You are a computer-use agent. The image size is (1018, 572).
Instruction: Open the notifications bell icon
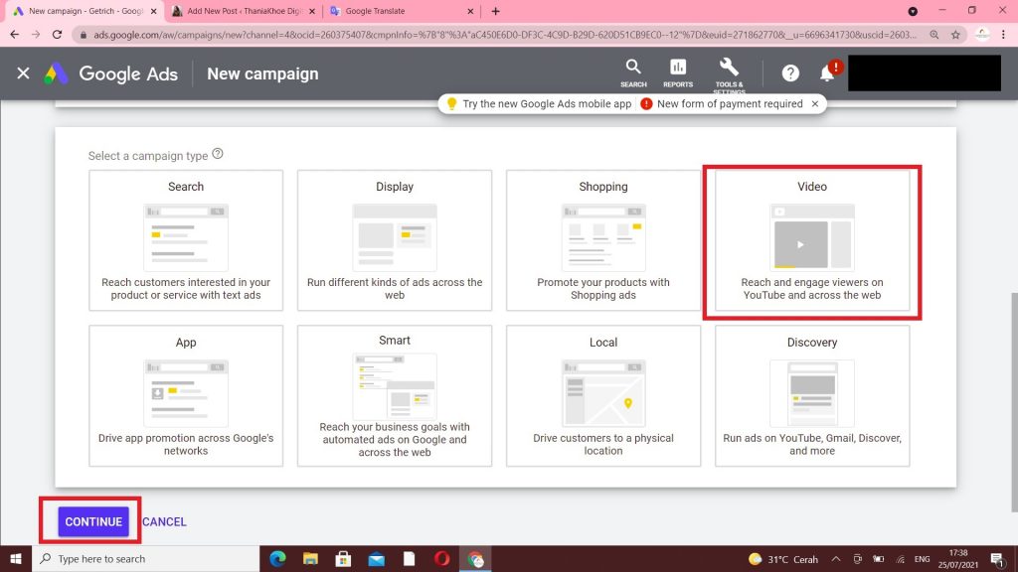(x=827, y=73)
